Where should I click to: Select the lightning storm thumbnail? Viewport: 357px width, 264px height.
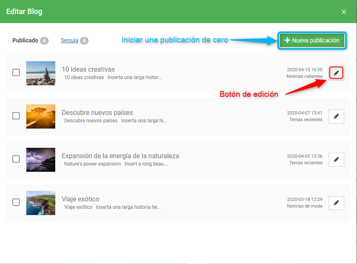(x=41, y=160)
